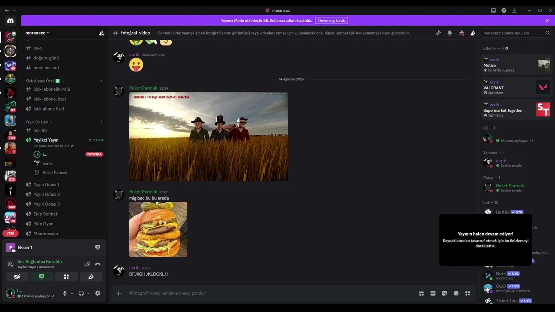Open the owo text channel

(x=64, y=48)
